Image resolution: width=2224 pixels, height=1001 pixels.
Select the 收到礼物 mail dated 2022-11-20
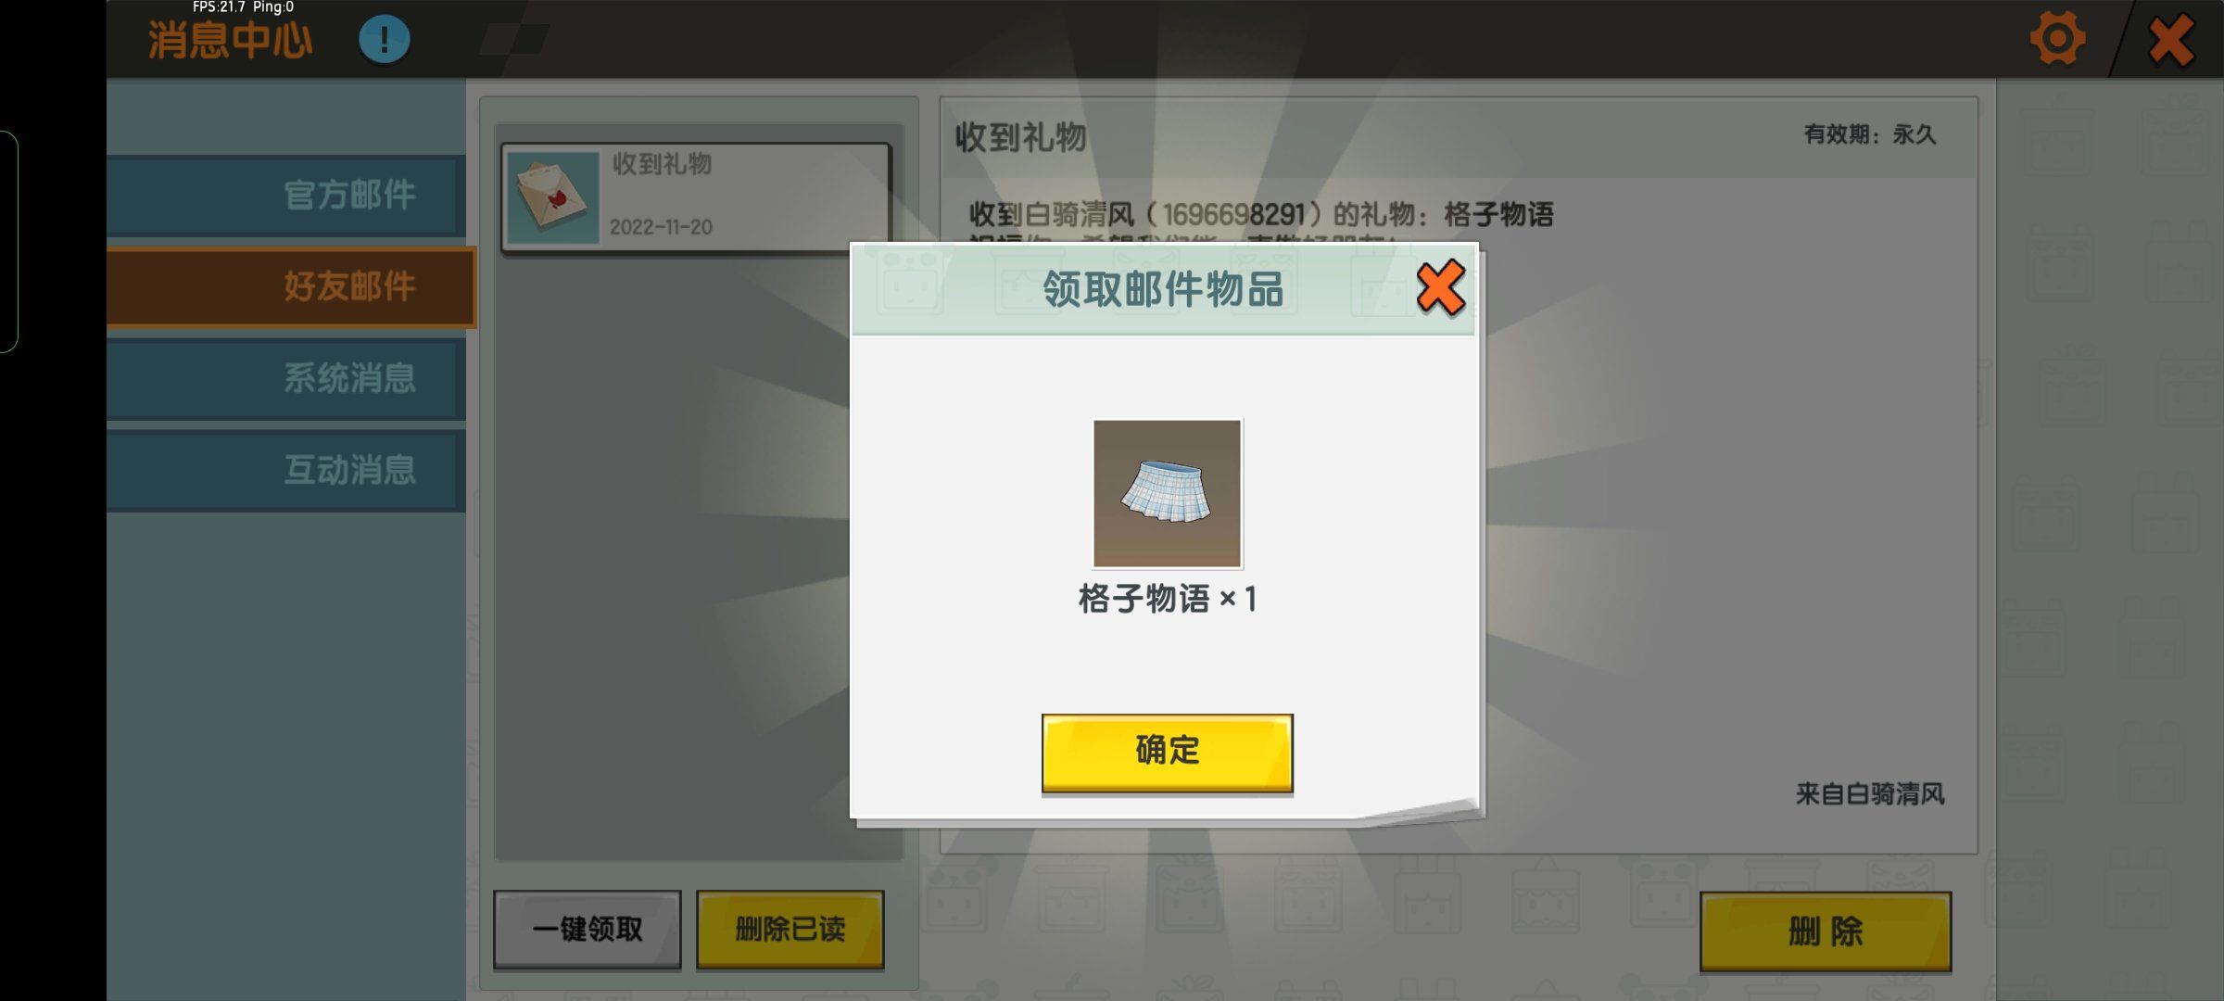pos(696,196)
